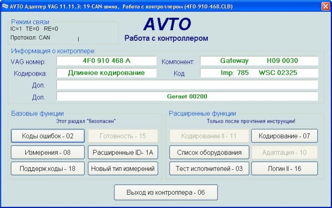Click the Базовые функции group label
Screen dimensions: 332x208
(37, 113)
